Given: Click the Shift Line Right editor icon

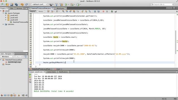Looking at the screenshot, I should 98,11.
